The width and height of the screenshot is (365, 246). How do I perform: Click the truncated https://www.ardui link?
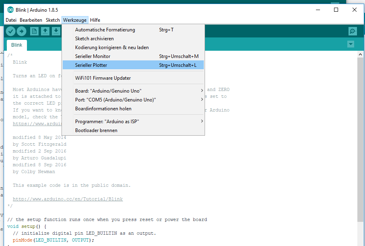37,124
